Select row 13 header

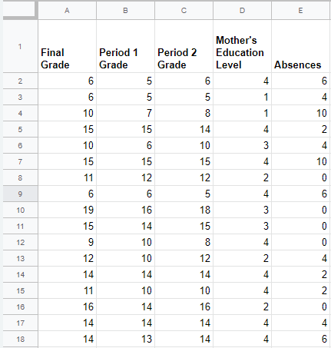pos(20,258)
